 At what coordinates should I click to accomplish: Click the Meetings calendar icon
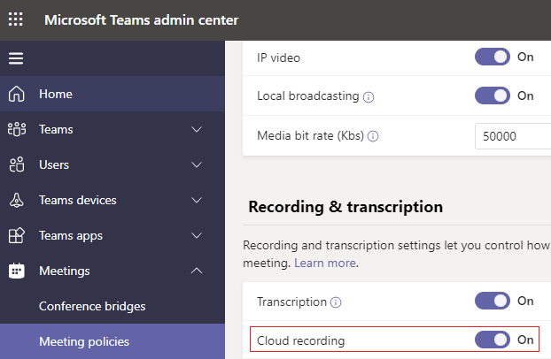tap(17, 271)
